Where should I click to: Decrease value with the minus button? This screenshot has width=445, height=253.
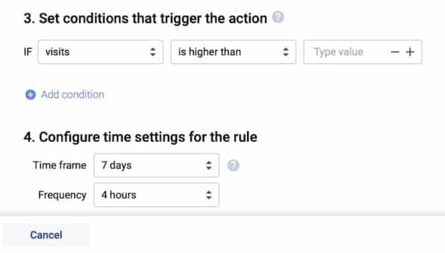(x=395, y=52)
